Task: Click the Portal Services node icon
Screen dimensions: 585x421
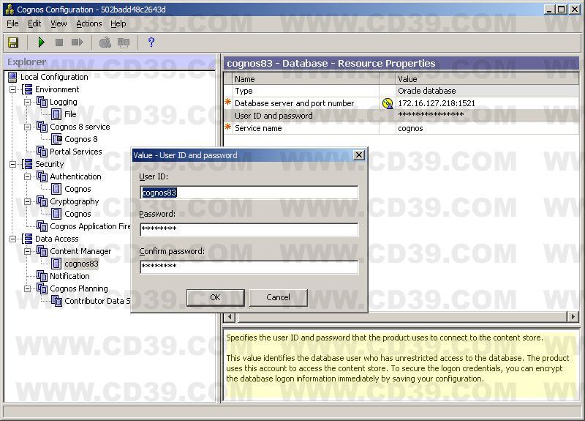Action: (x=42, y=152)
